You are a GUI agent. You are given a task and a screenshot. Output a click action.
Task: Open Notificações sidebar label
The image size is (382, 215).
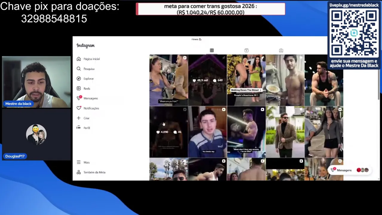point(91,108)
